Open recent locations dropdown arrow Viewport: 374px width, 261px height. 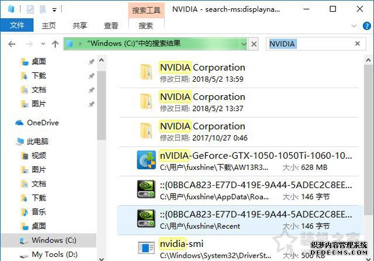click(x=43, y=44)
